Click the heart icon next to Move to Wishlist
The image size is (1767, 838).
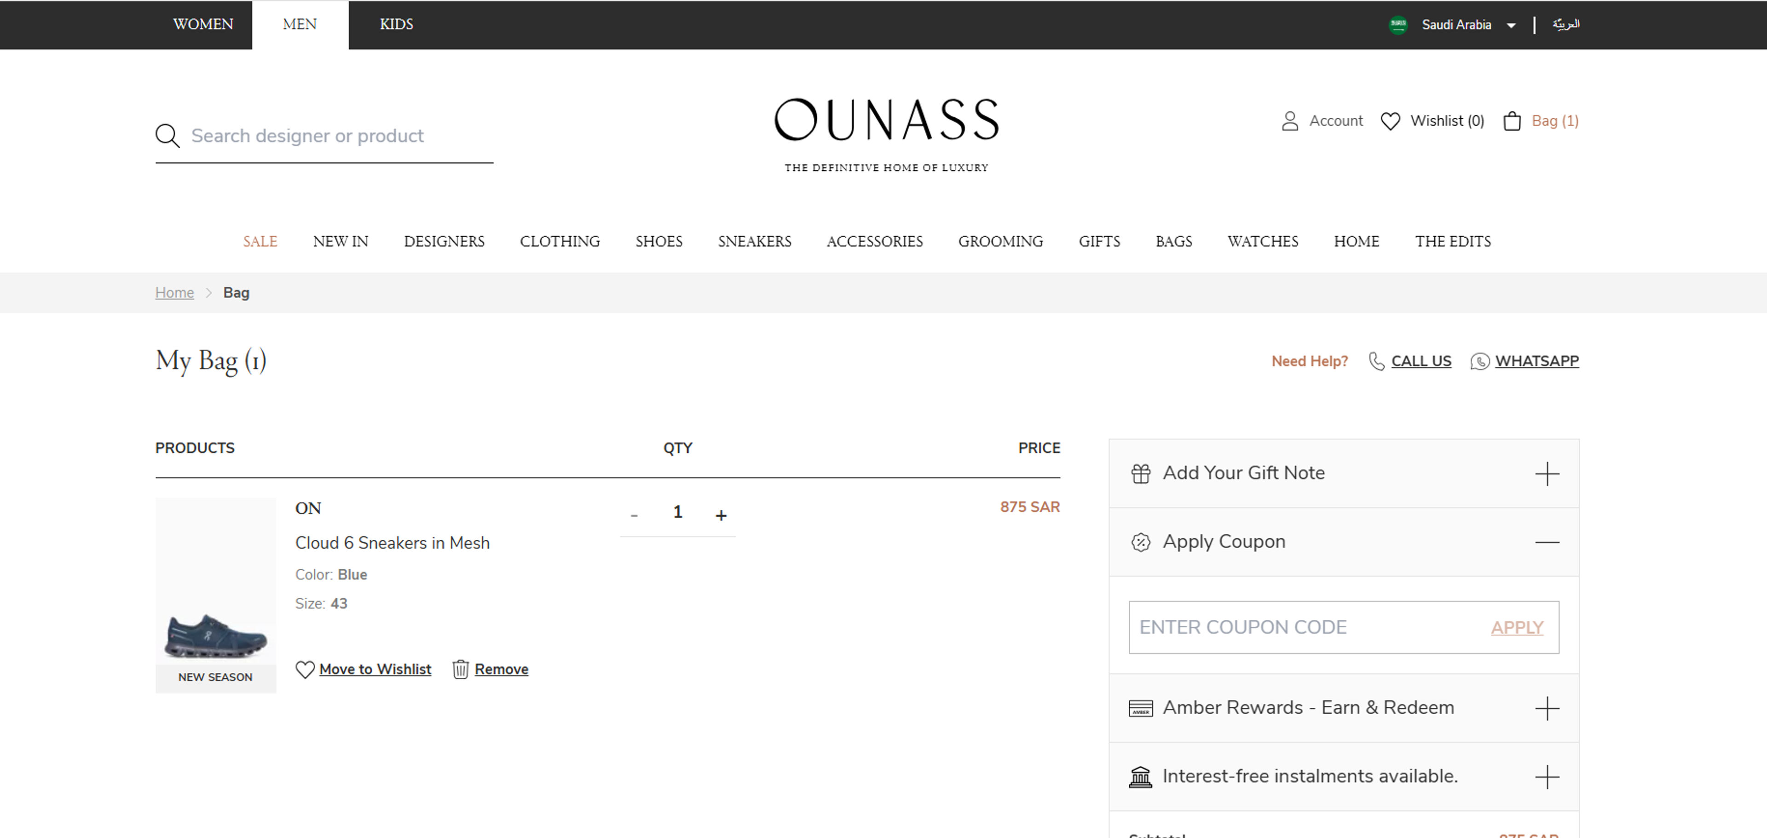(305, 669)
